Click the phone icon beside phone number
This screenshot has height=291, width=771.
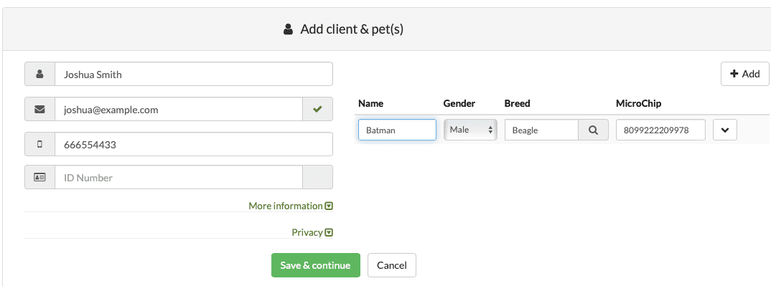point(39,144)
